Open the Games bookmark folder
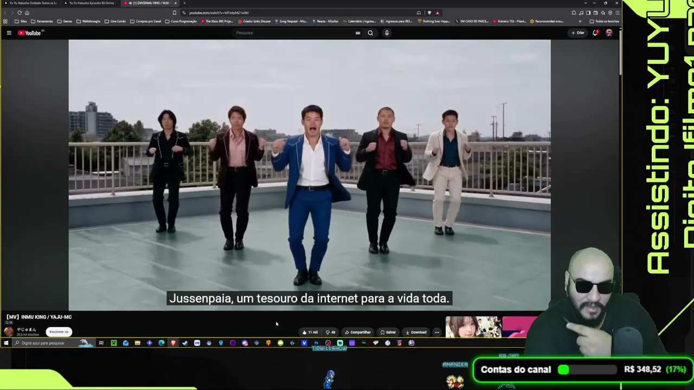The width and height of the screenshot is (694, 390). [x=65, y=22]
